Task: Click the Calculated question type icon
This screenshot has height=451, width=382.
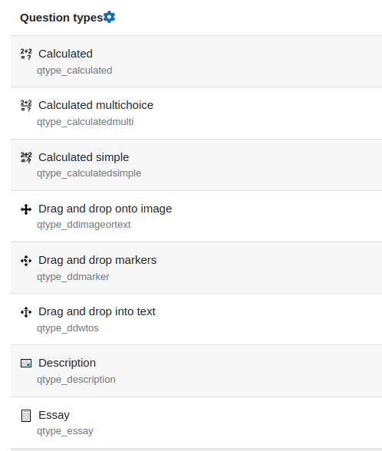Action: click(x=26, y=54)
